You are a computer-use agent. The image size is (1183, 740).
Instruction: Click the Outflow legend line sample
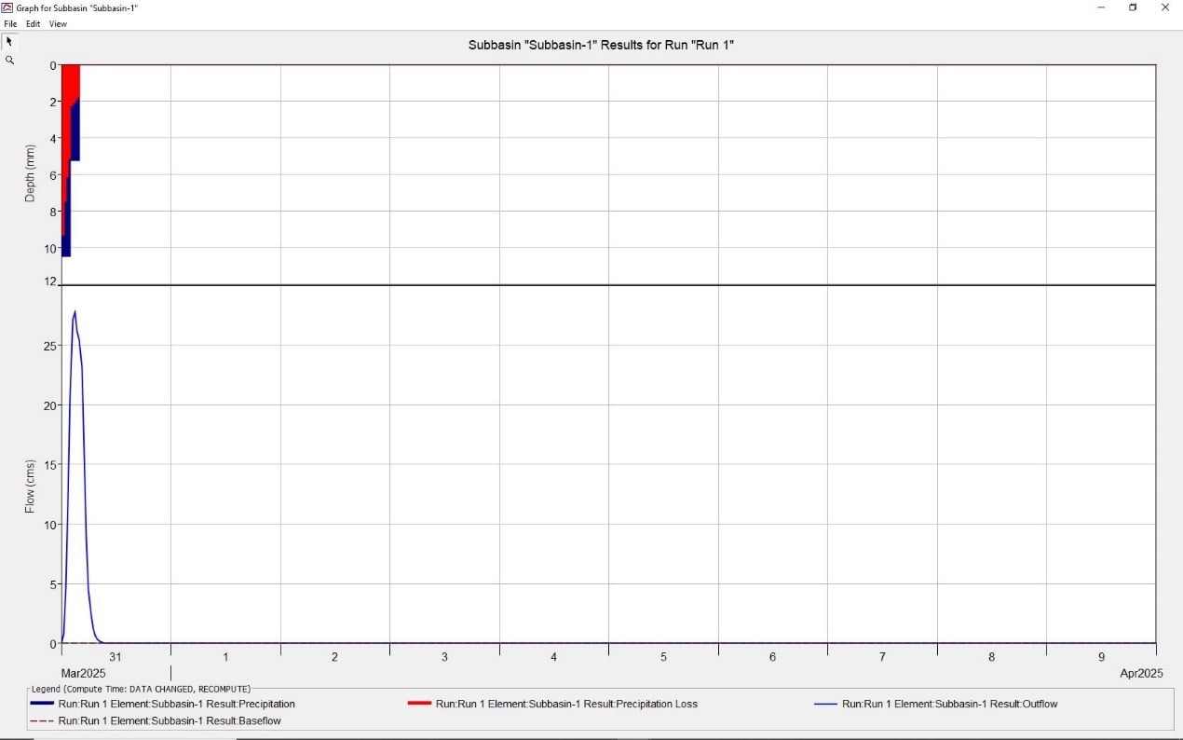(825, 705)
